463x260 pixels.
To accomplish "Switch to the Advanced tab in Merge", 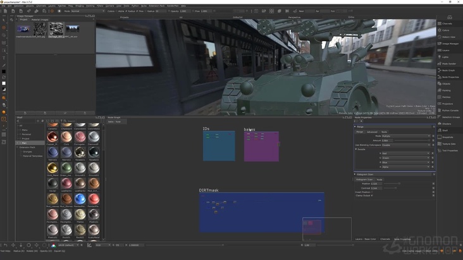I will pos(372,131).
